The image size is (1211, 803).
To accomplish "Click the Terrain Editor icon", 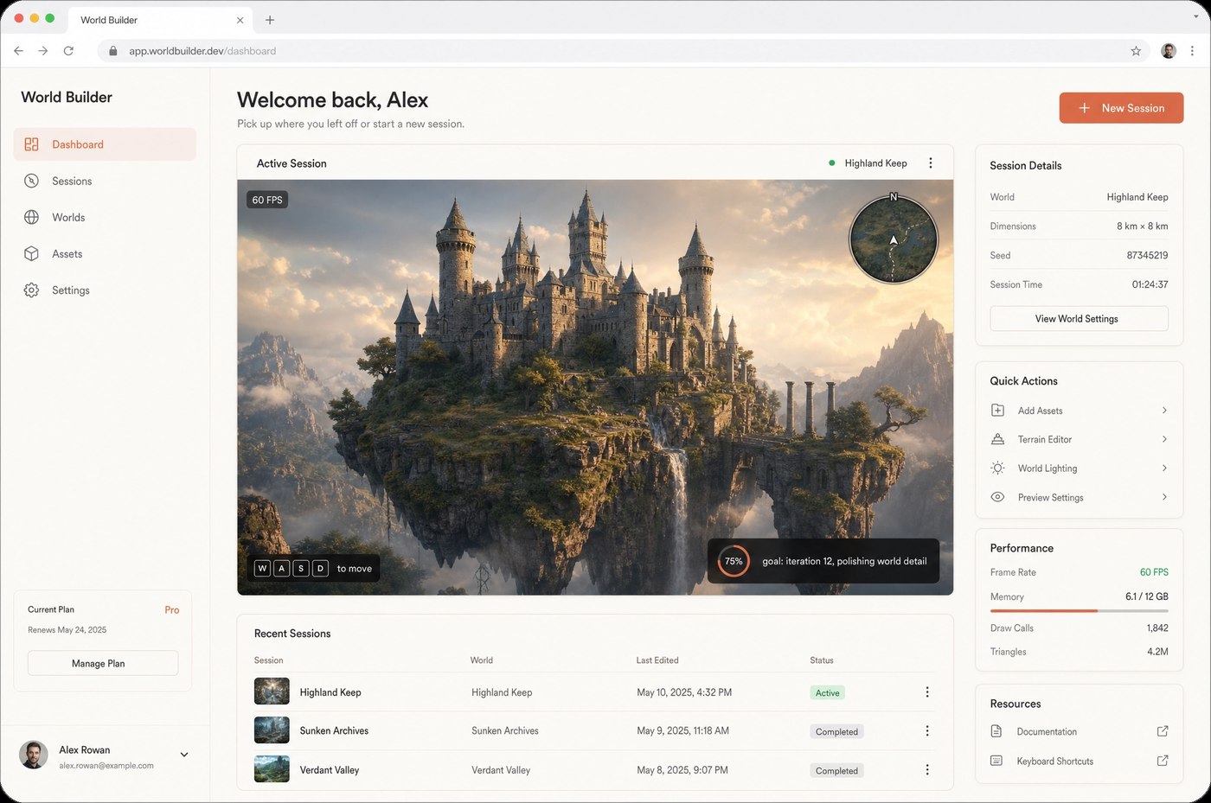I will (x=997, y=439).
